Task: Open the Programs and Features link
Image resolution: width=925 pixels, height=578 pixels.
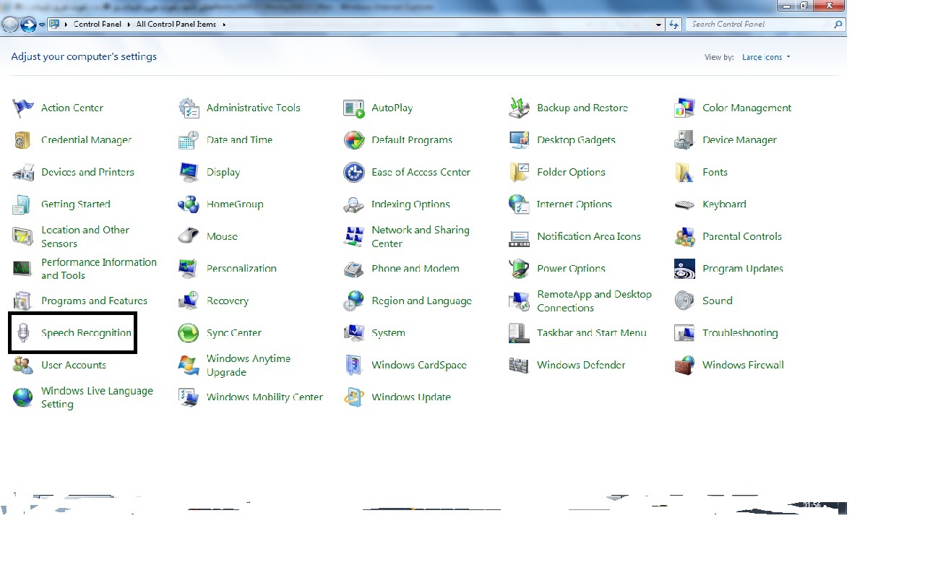Action: [94, 301]
